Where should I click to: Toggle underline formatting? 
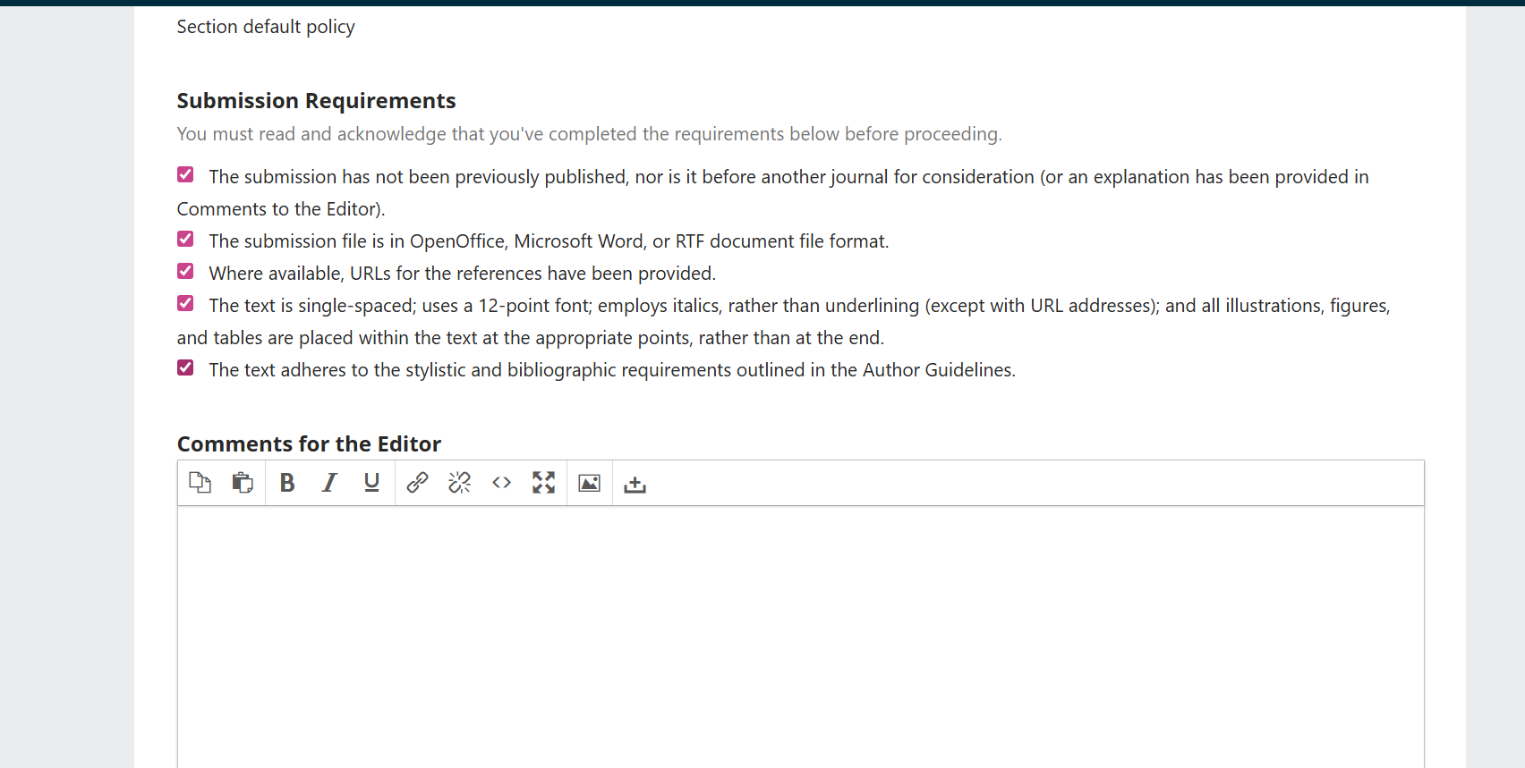[x=371, y=483]
